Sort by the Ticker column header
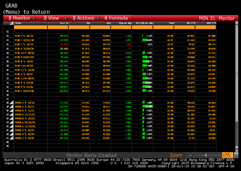Viewport: 241px width, 171px height. point(30,23)
